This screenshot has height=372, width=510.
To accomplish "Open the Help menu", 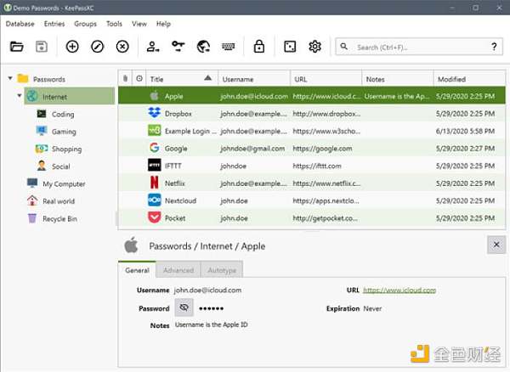I will click(163, 24).
